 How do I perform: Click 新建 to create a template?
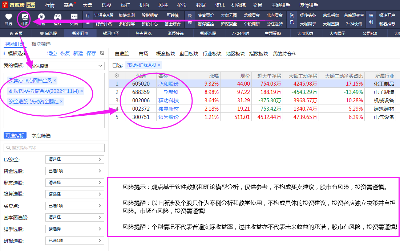pyautogui.click(x=78, y=53)
